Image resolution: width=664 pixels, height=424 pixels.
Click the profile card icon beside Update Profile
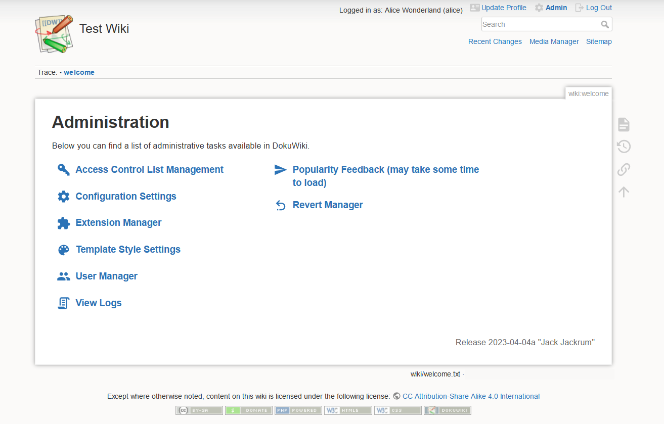[x=474, y=8]
